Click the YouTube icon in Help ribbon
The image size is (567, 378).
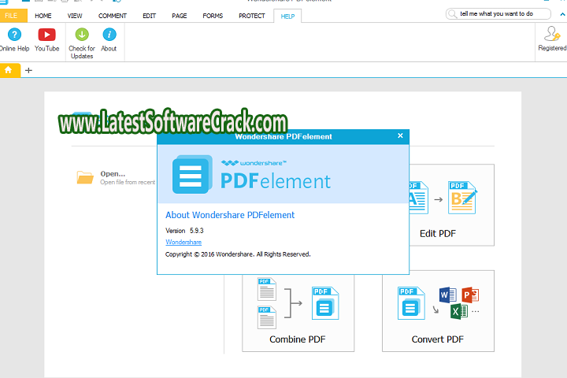[x=46, y=35]
